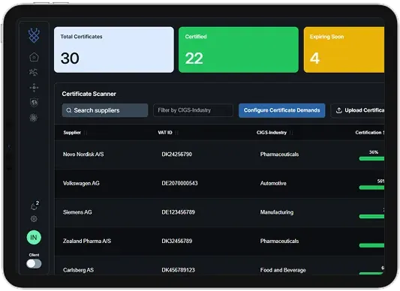400x291 pixels.
Task: Click supplier Zealand Pharma A/S
Action: [87, 241]
